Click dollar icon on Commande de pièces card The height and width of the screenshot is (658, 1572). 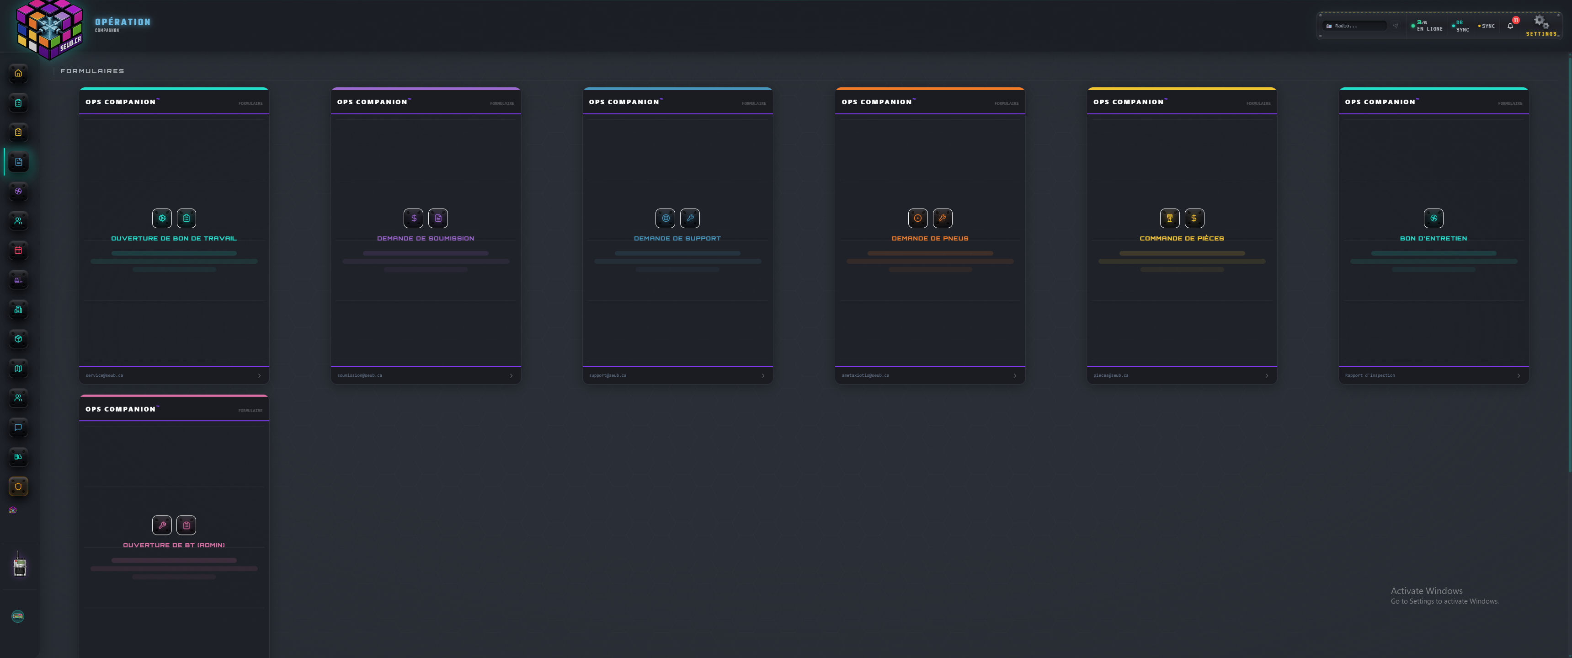coord(1194,218)
